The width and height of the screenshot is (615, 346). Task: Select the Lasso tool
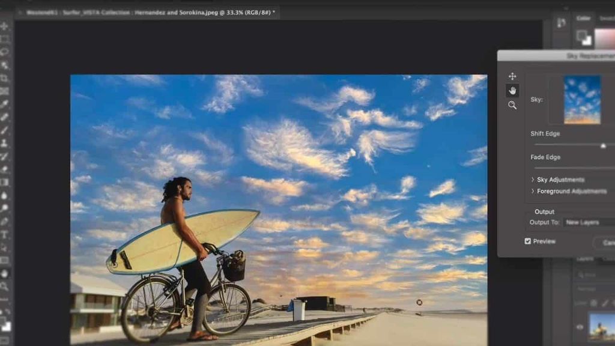click(x=5, y=52)
